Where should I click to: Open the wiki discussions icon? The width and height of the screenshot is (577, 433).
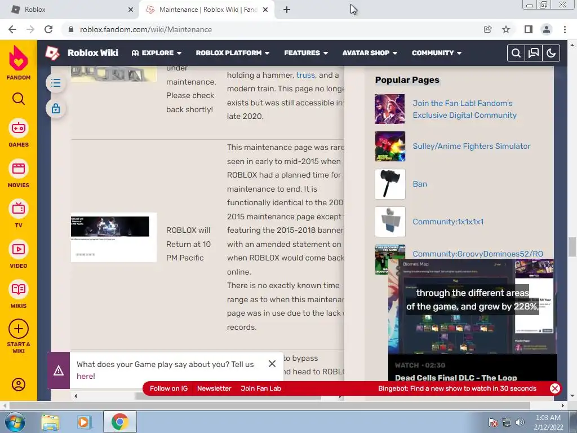coord(534,53)
